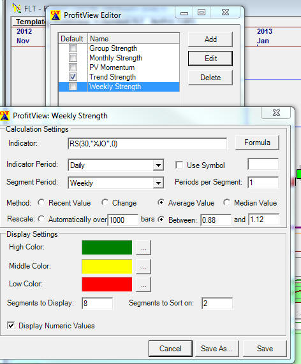Check Default box for Group Strength
301x364 pixels.
click(73, 48)
